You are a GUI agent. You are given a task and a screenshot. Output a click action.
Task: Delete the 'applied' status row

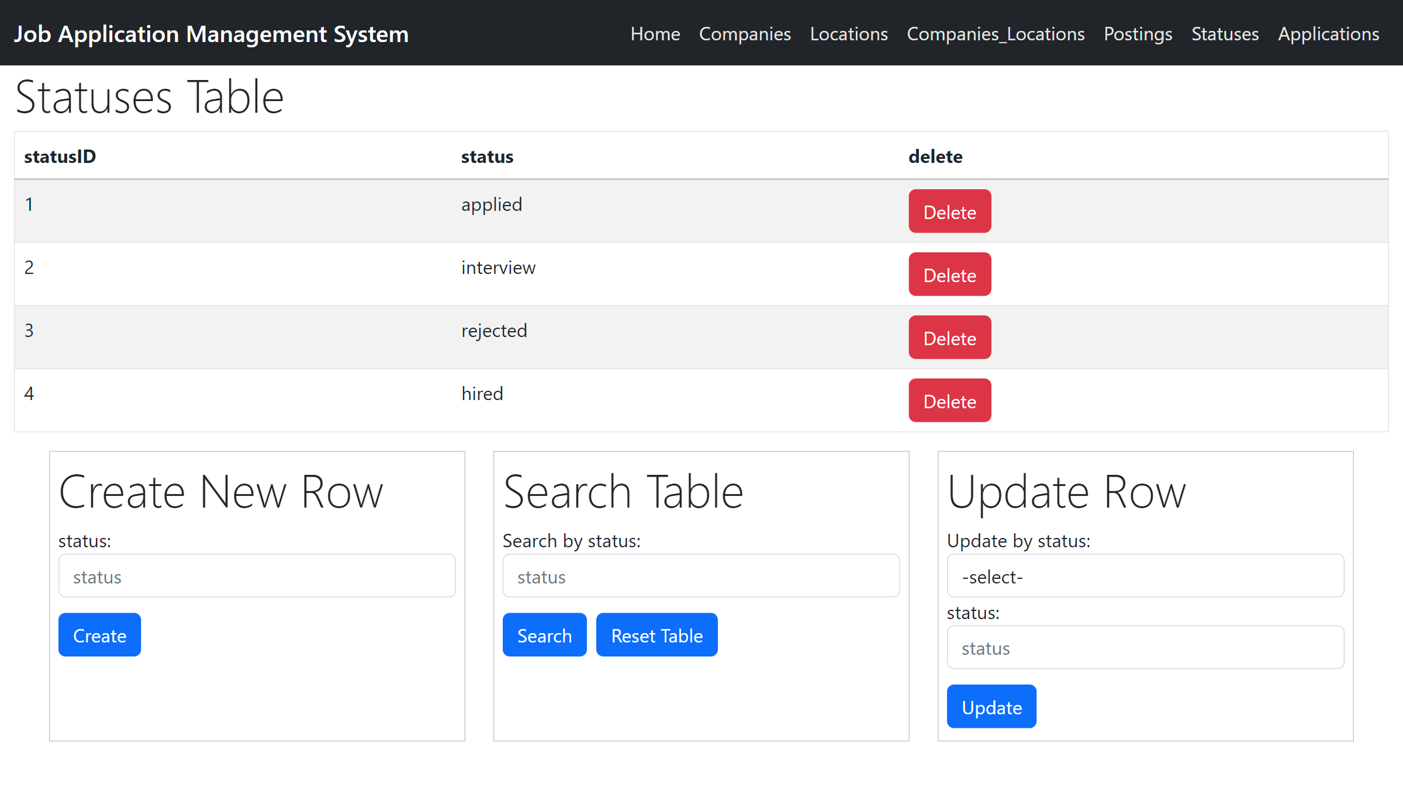(x=949, y=211)
